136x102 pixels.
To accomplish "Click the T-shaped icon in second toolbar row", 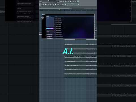I will pos(58,5).
